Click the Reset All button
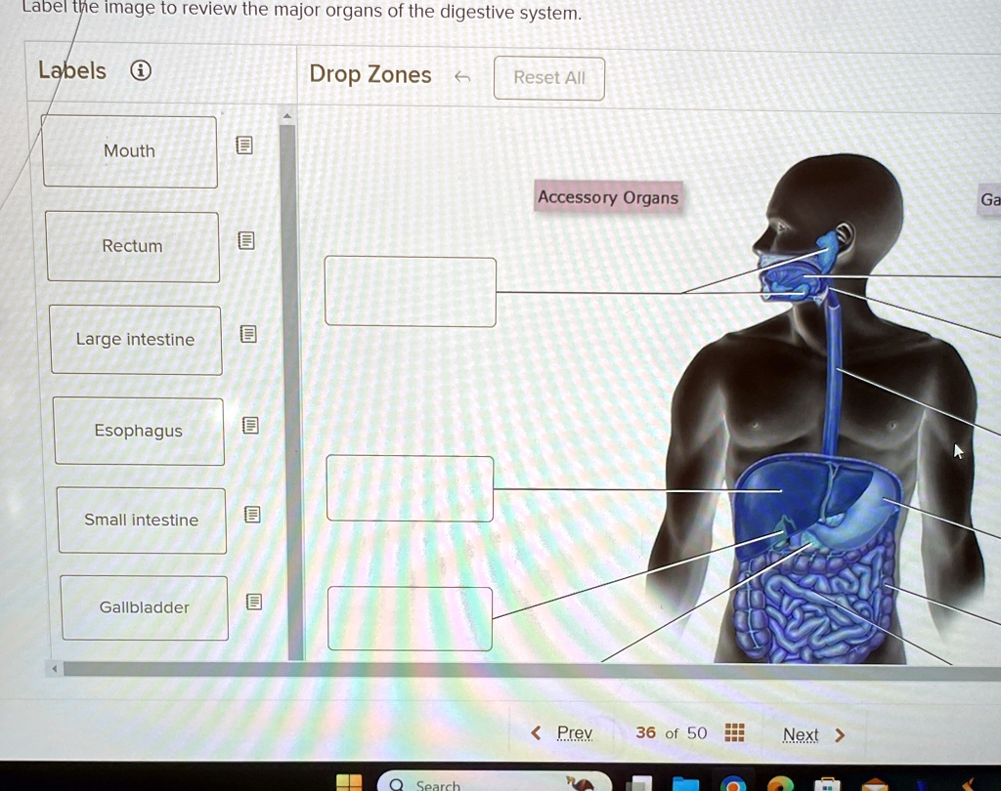The height and width of the screenshot is (791, 1001). click(548, 78)
